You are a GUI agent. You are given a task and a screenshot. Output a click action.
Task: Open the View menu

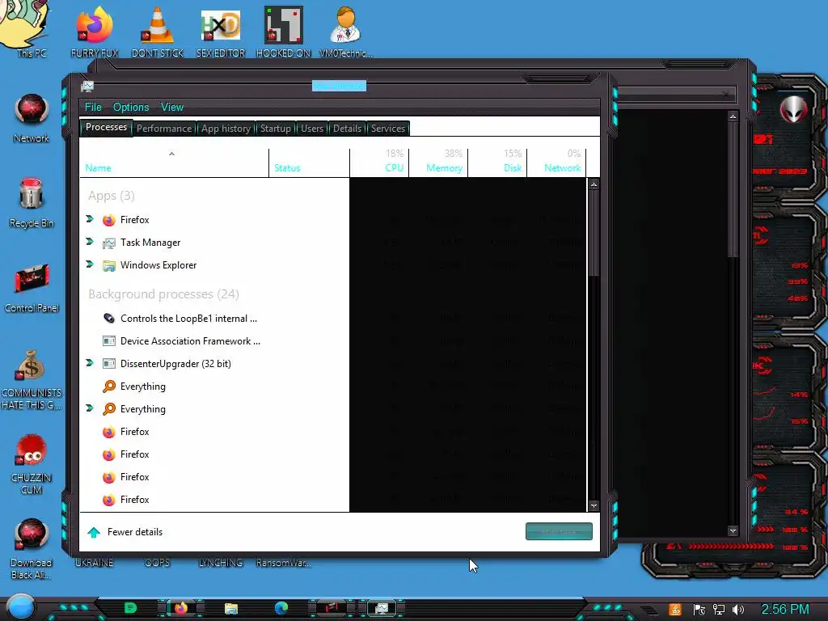(x=172, y=108)
